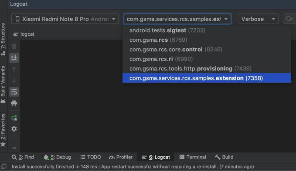Open the Xiaomi Redmi Note 8 Pro device dropdown
The image size is (296, 171).
(65, 19)
